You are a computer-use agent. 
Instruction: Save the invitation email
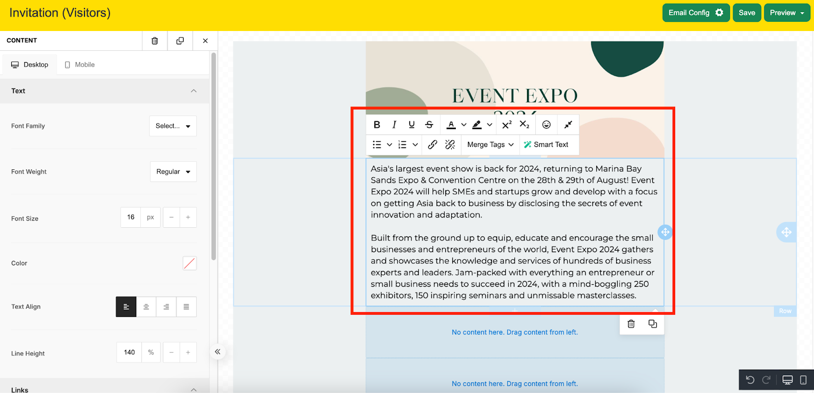click(x=747, y=13)
